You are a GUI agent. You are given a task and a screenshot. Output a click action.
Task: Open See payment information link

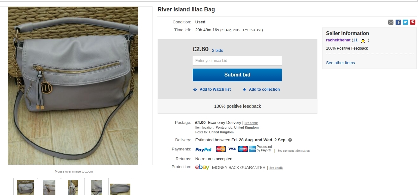click(x=293, y=151)
